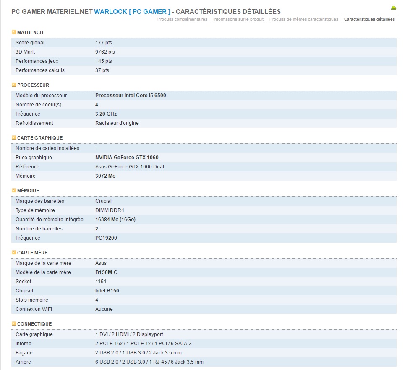Click the yellow icon next to MÉMOIRE
Screen dimensions: 410x370
(14, 191)
